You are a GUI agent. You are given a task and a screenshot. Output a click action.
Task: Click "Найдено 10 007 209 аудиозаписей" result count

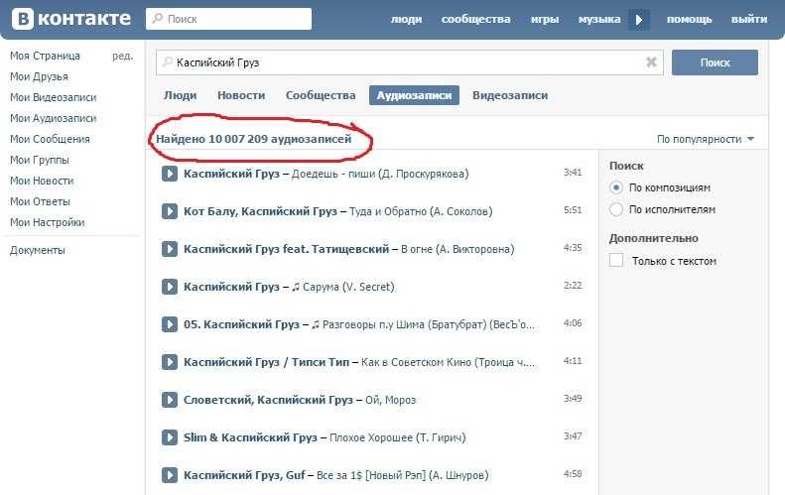coord(254,139)
